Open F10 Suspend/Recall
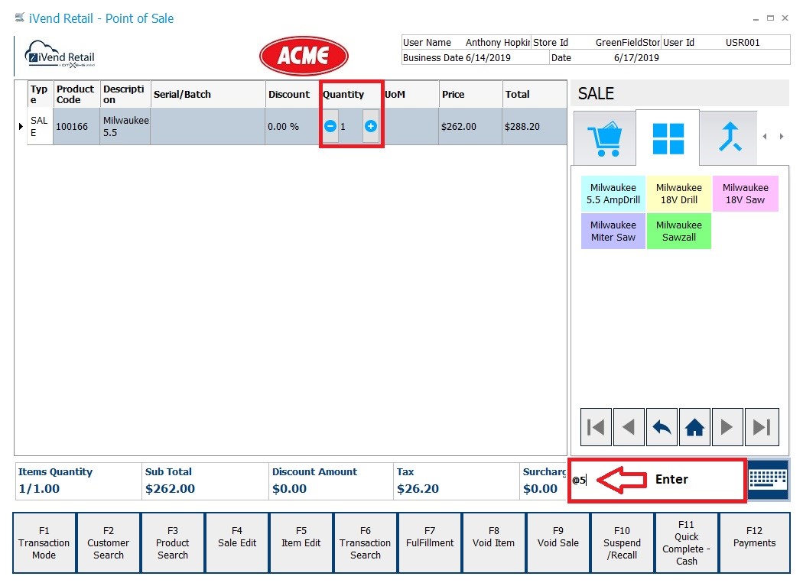This screenshot has width=803, height=586. coord(623,543)
